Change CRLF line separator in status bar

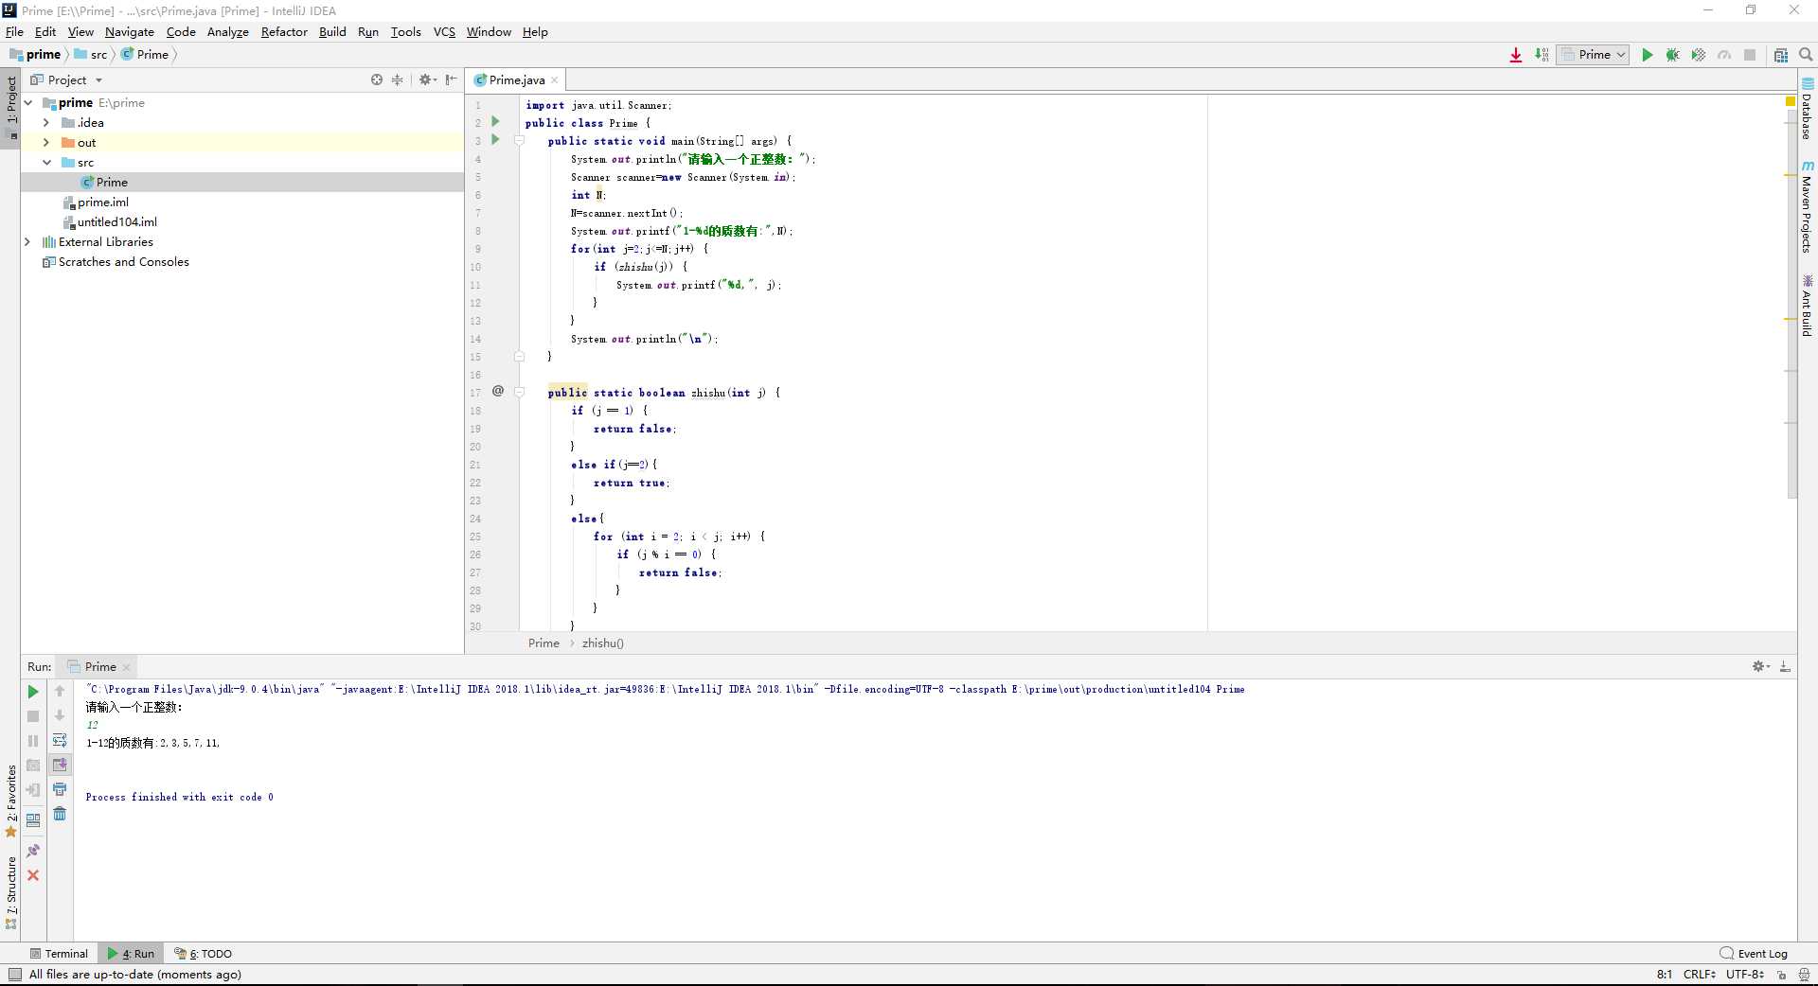click(1699, 975)
